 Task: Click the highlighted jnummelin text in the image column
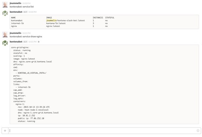[x=51, y=20]
